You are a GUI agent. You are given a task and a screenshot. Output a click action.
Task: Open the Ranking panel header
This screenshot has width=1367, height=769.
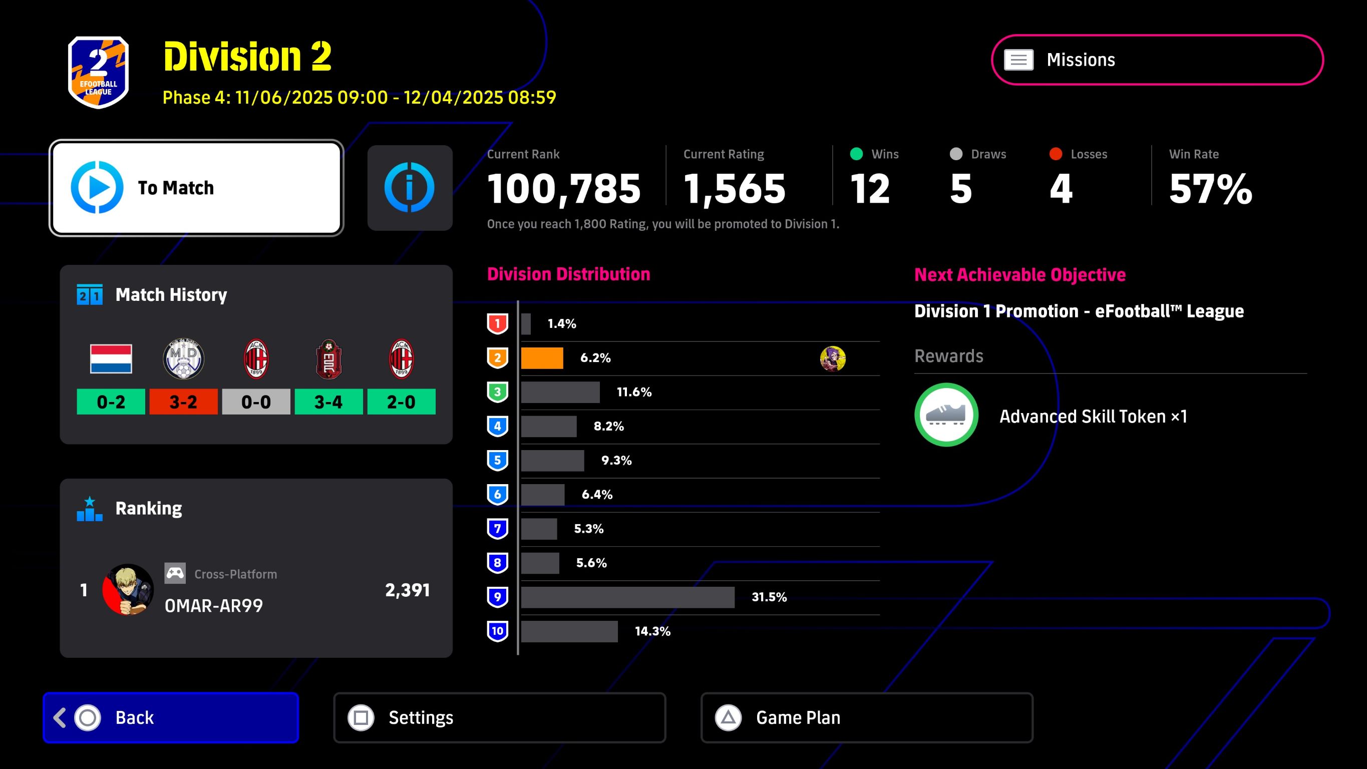(x=149, y=509)
